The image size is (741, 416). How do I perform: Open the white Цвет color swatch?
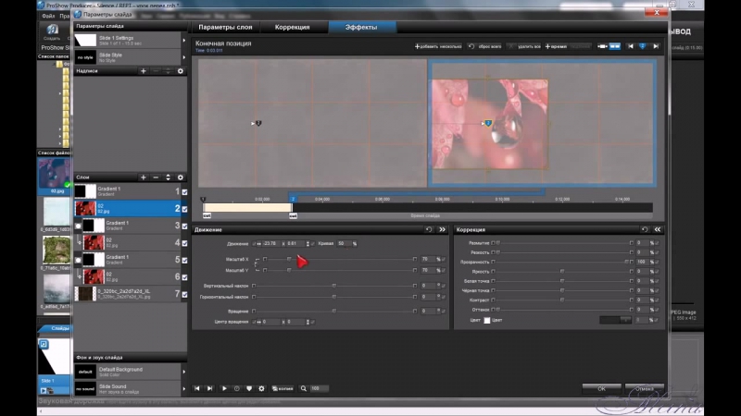(x=487, y=320)
